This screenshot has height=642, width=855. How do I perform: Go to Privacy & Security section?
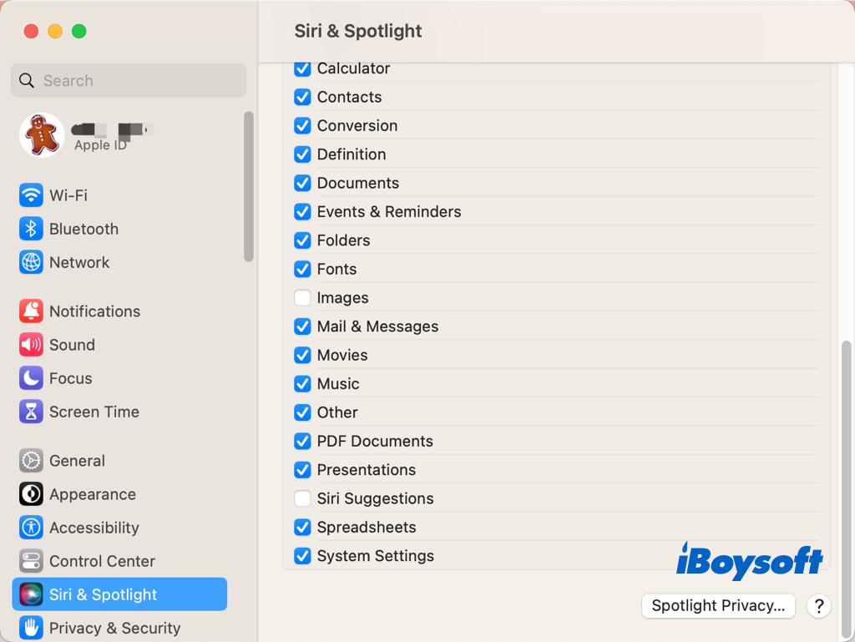[x=114, y=628]
